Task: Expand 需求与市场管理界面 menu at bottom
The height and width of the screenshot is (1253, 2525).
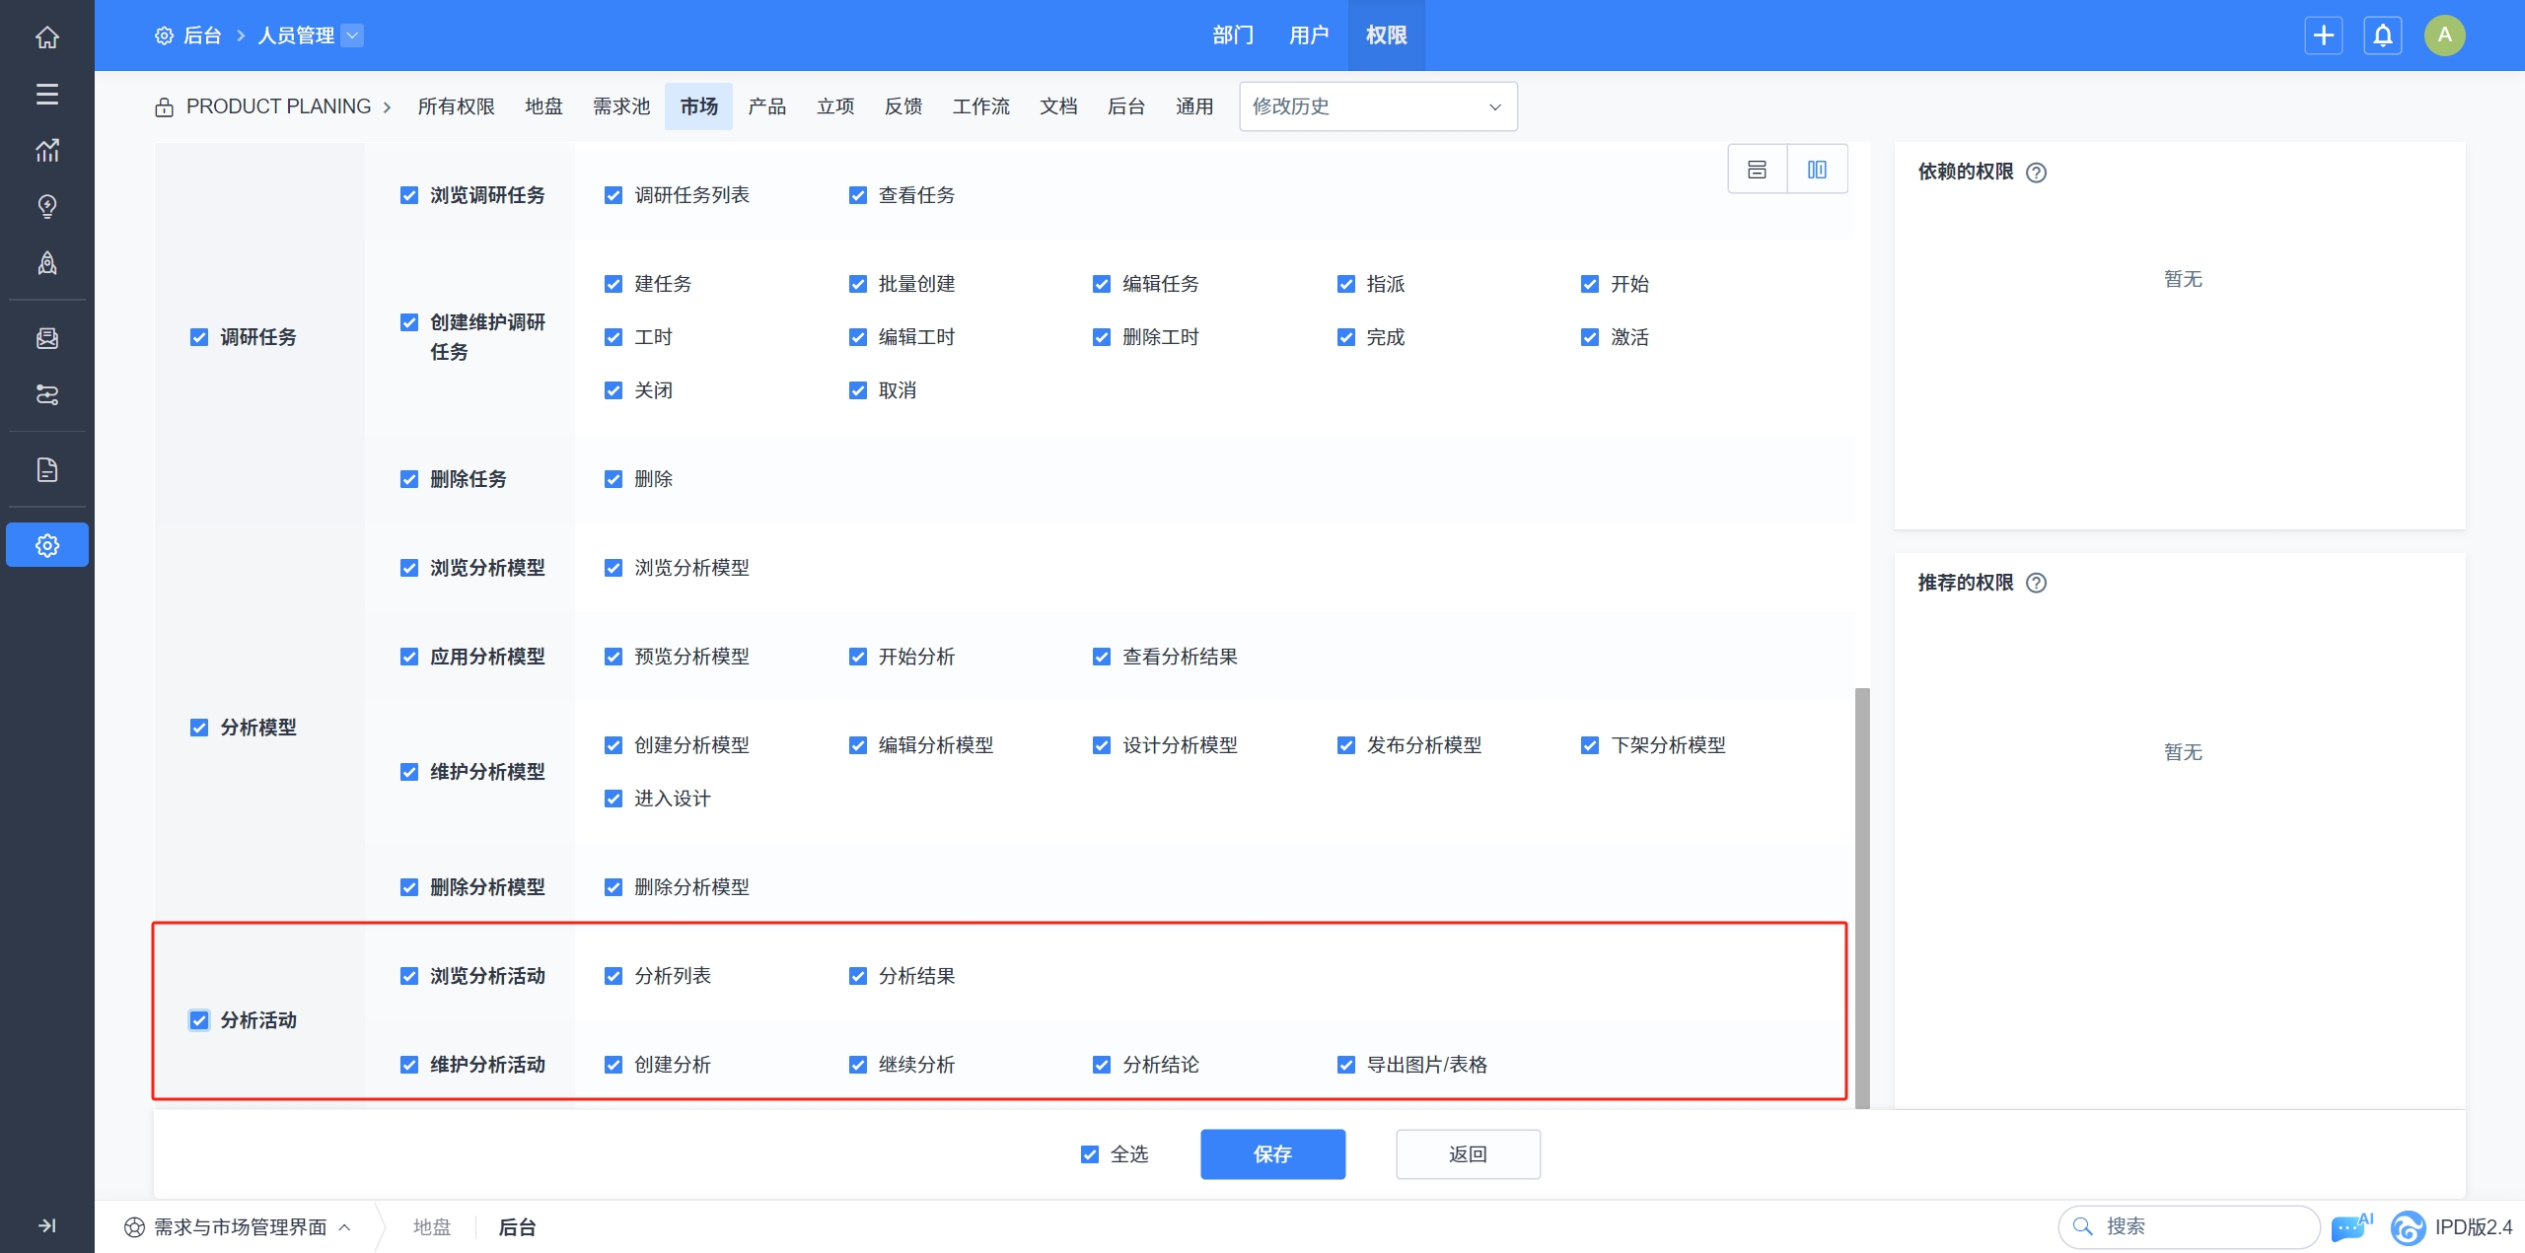Action: click(x=239, y=1227)
